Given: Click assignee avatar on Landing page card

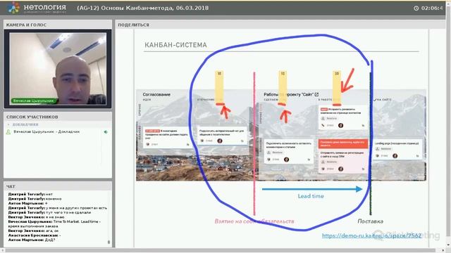Looking at the screenshot, I should click(x=395, y=156).
